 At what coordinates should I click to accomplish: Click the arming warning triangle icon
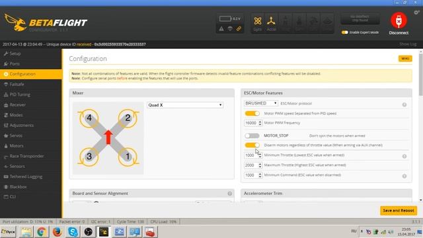click(x=221, y=28)
